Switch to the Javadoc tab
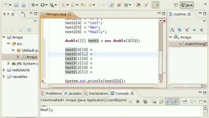 tap(73, 93)
